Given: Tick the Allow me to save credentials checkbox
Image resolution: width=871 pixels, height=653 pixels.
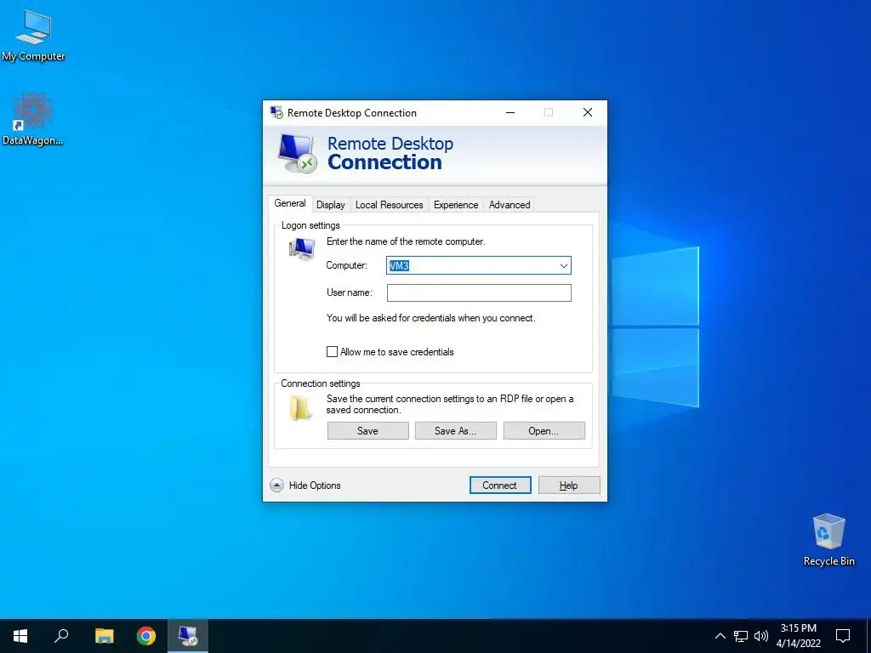Looking at the screenshot, I should pos(333,351).
